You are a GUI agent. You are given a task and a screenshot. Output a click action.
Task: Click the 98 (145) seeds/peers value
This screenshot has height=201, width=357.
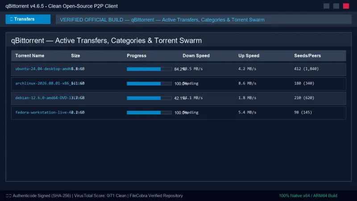click(303, 113)
